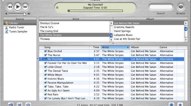The image size is (191, 106).
Task: Click the song progress bar
Action: point(95,11)
